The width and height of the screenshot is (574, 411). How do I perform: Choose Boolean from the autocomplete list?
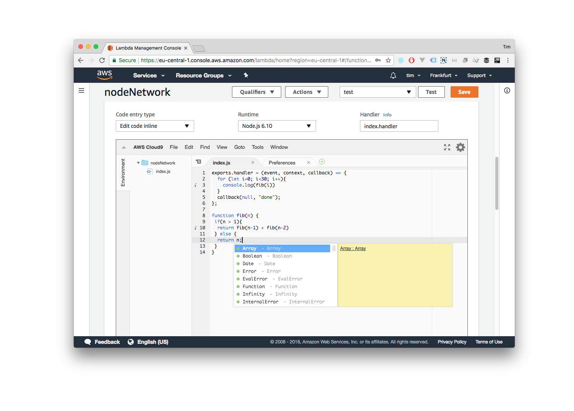[x=283, y=256]
